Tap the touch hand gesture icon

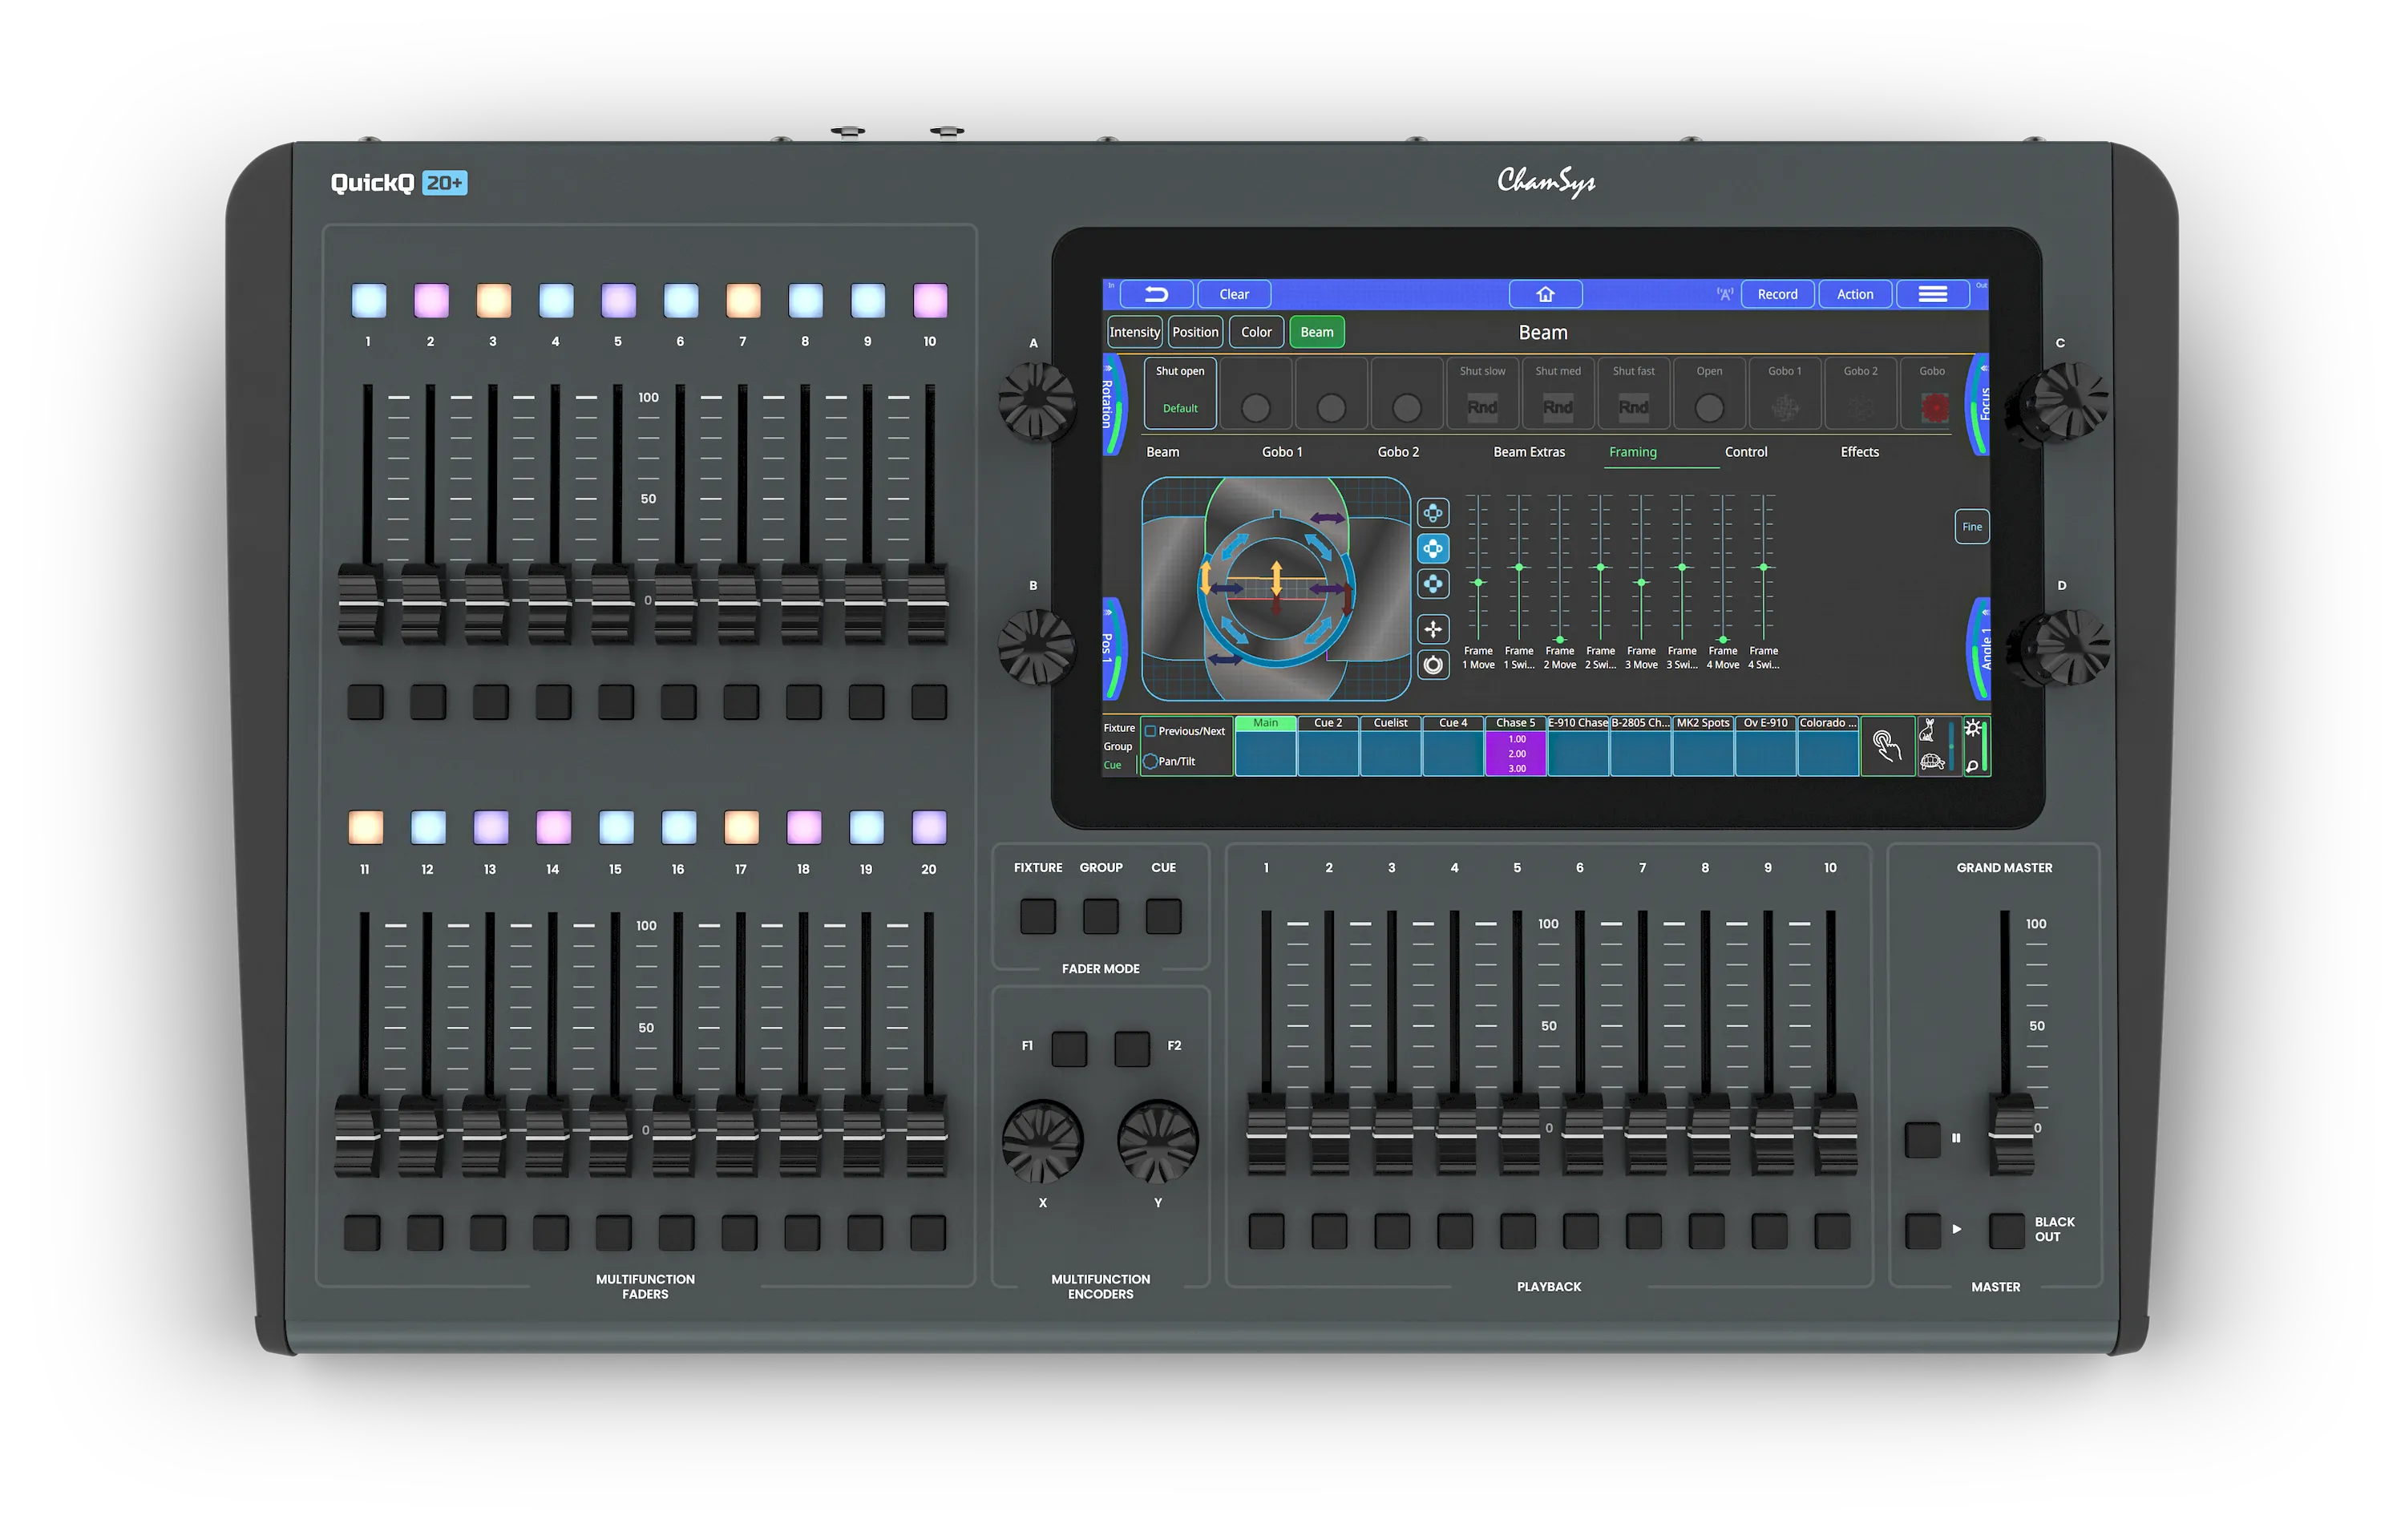[1886, 746]
